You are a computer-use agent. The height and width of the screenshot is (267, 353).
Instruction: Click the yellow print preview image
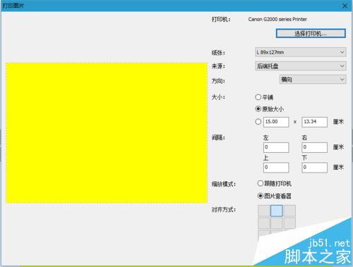(x=107, y=132)
